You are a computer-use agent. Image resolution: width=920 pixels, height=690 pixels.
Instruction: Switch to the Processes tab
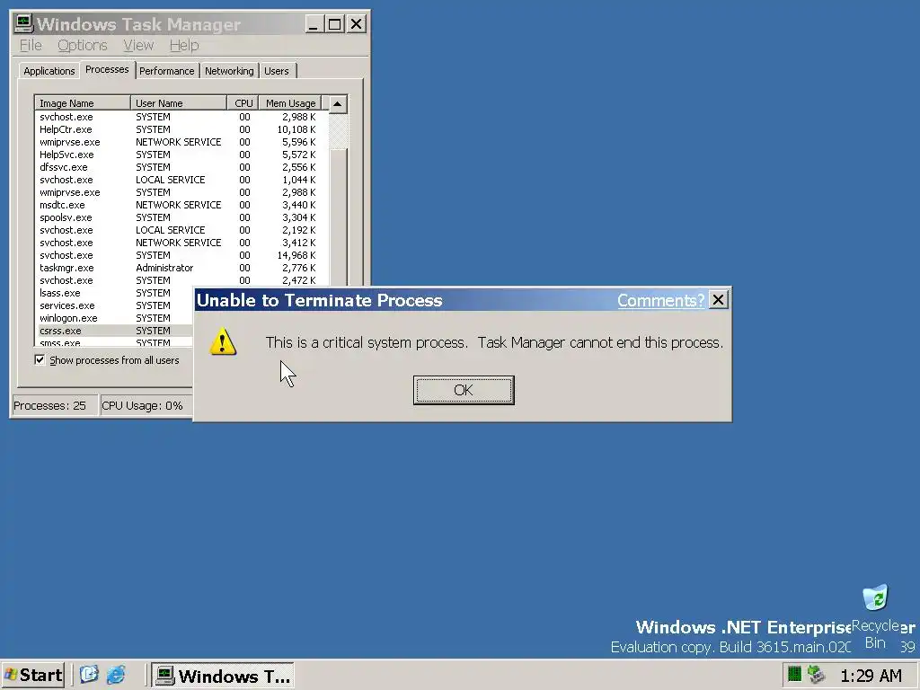[107, 69]
